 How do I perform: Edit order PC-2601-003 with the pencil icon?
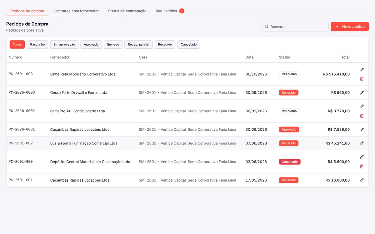tap(362, 70)
